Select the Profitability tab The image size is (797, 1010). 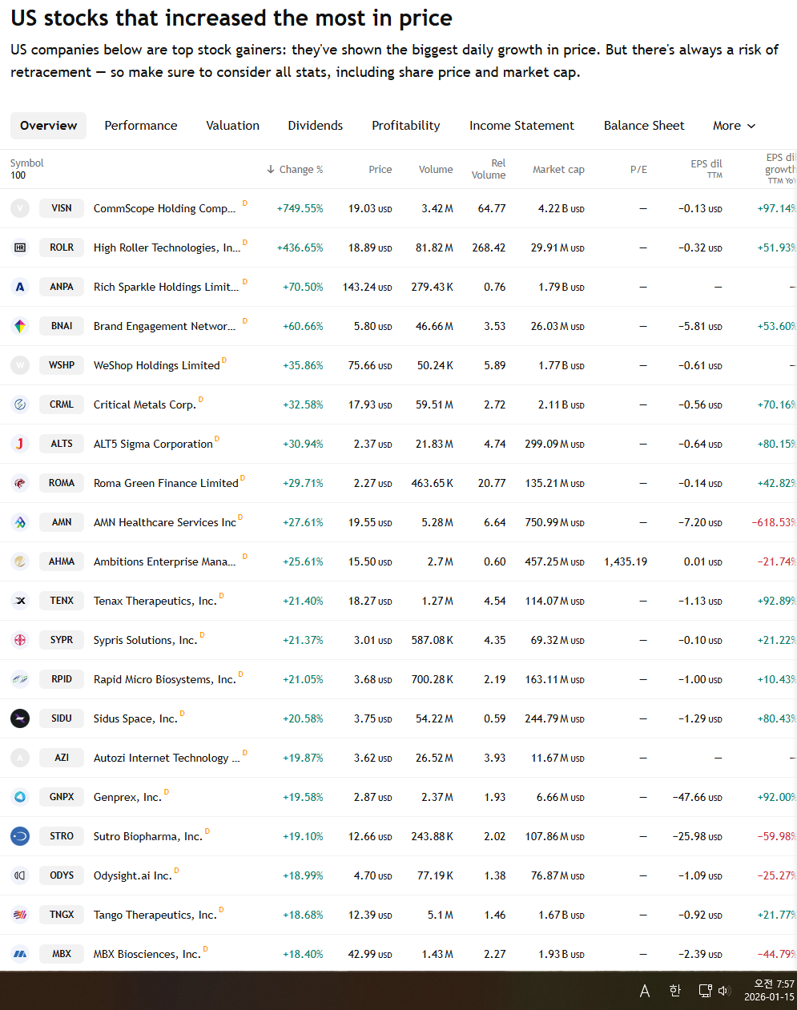406,126
